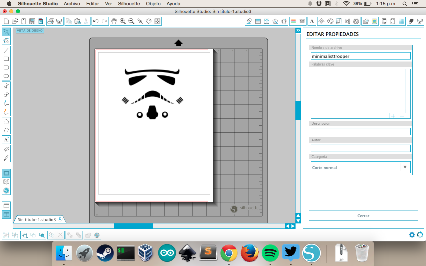426x266 pixels.
Task: Click the Nombre de archivo field
Action: click(x=360, y=56)
